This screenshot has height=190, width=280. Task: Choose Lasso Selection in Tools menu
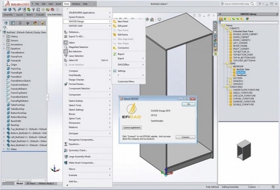click(76, 56)
